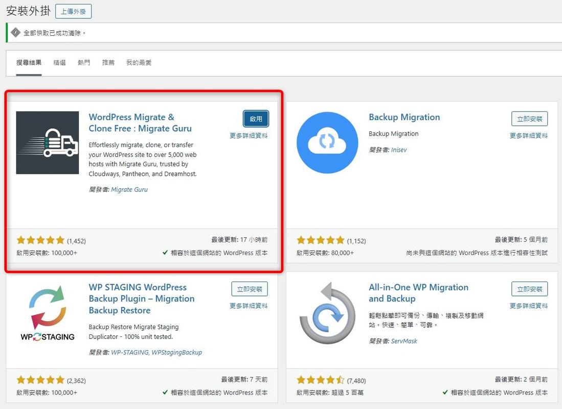
Task: Install Backup Migration with 立即安裝
Action: [529, 119]
